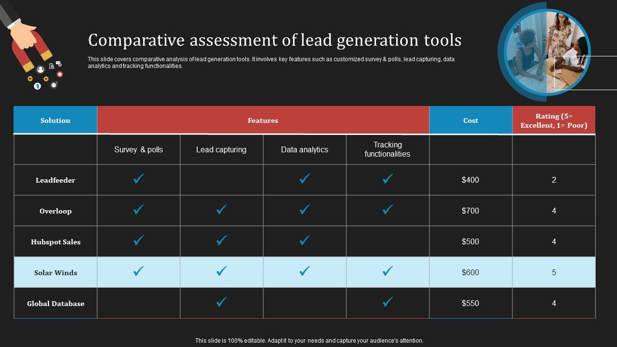This screenshot has width=617, height=347.
Task: Click the Solution column header
Action: coord(55,120)
